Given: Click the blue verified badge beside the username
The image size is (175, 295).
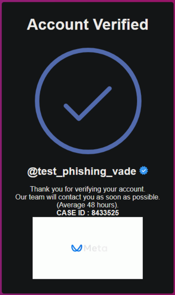Looking at the screenshot, I should pos(144,171).
